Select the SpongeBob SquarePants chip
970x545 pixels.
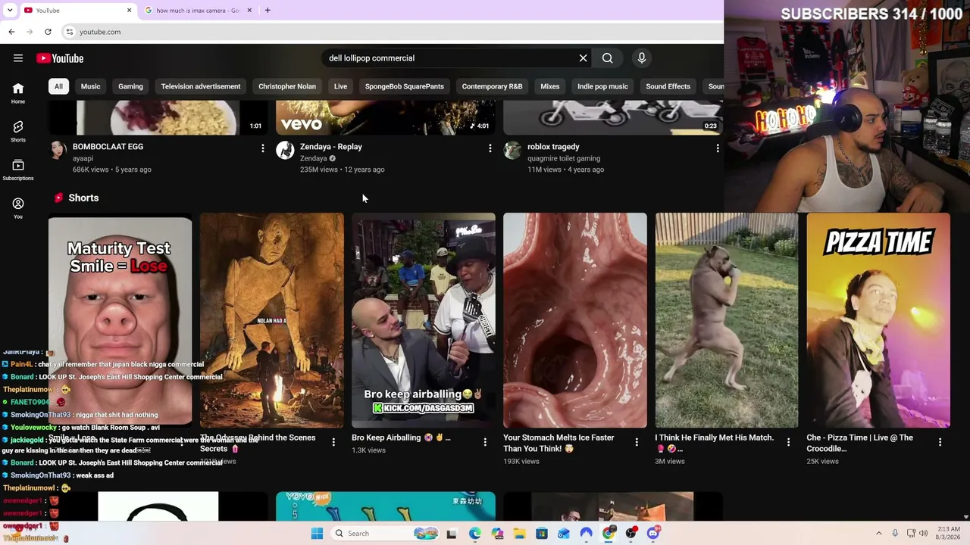pos(405,86)
